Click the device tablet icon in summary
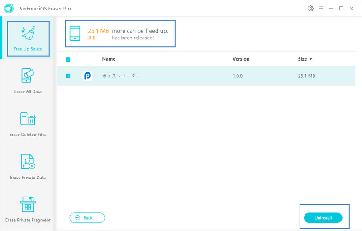 pos(75,34)
